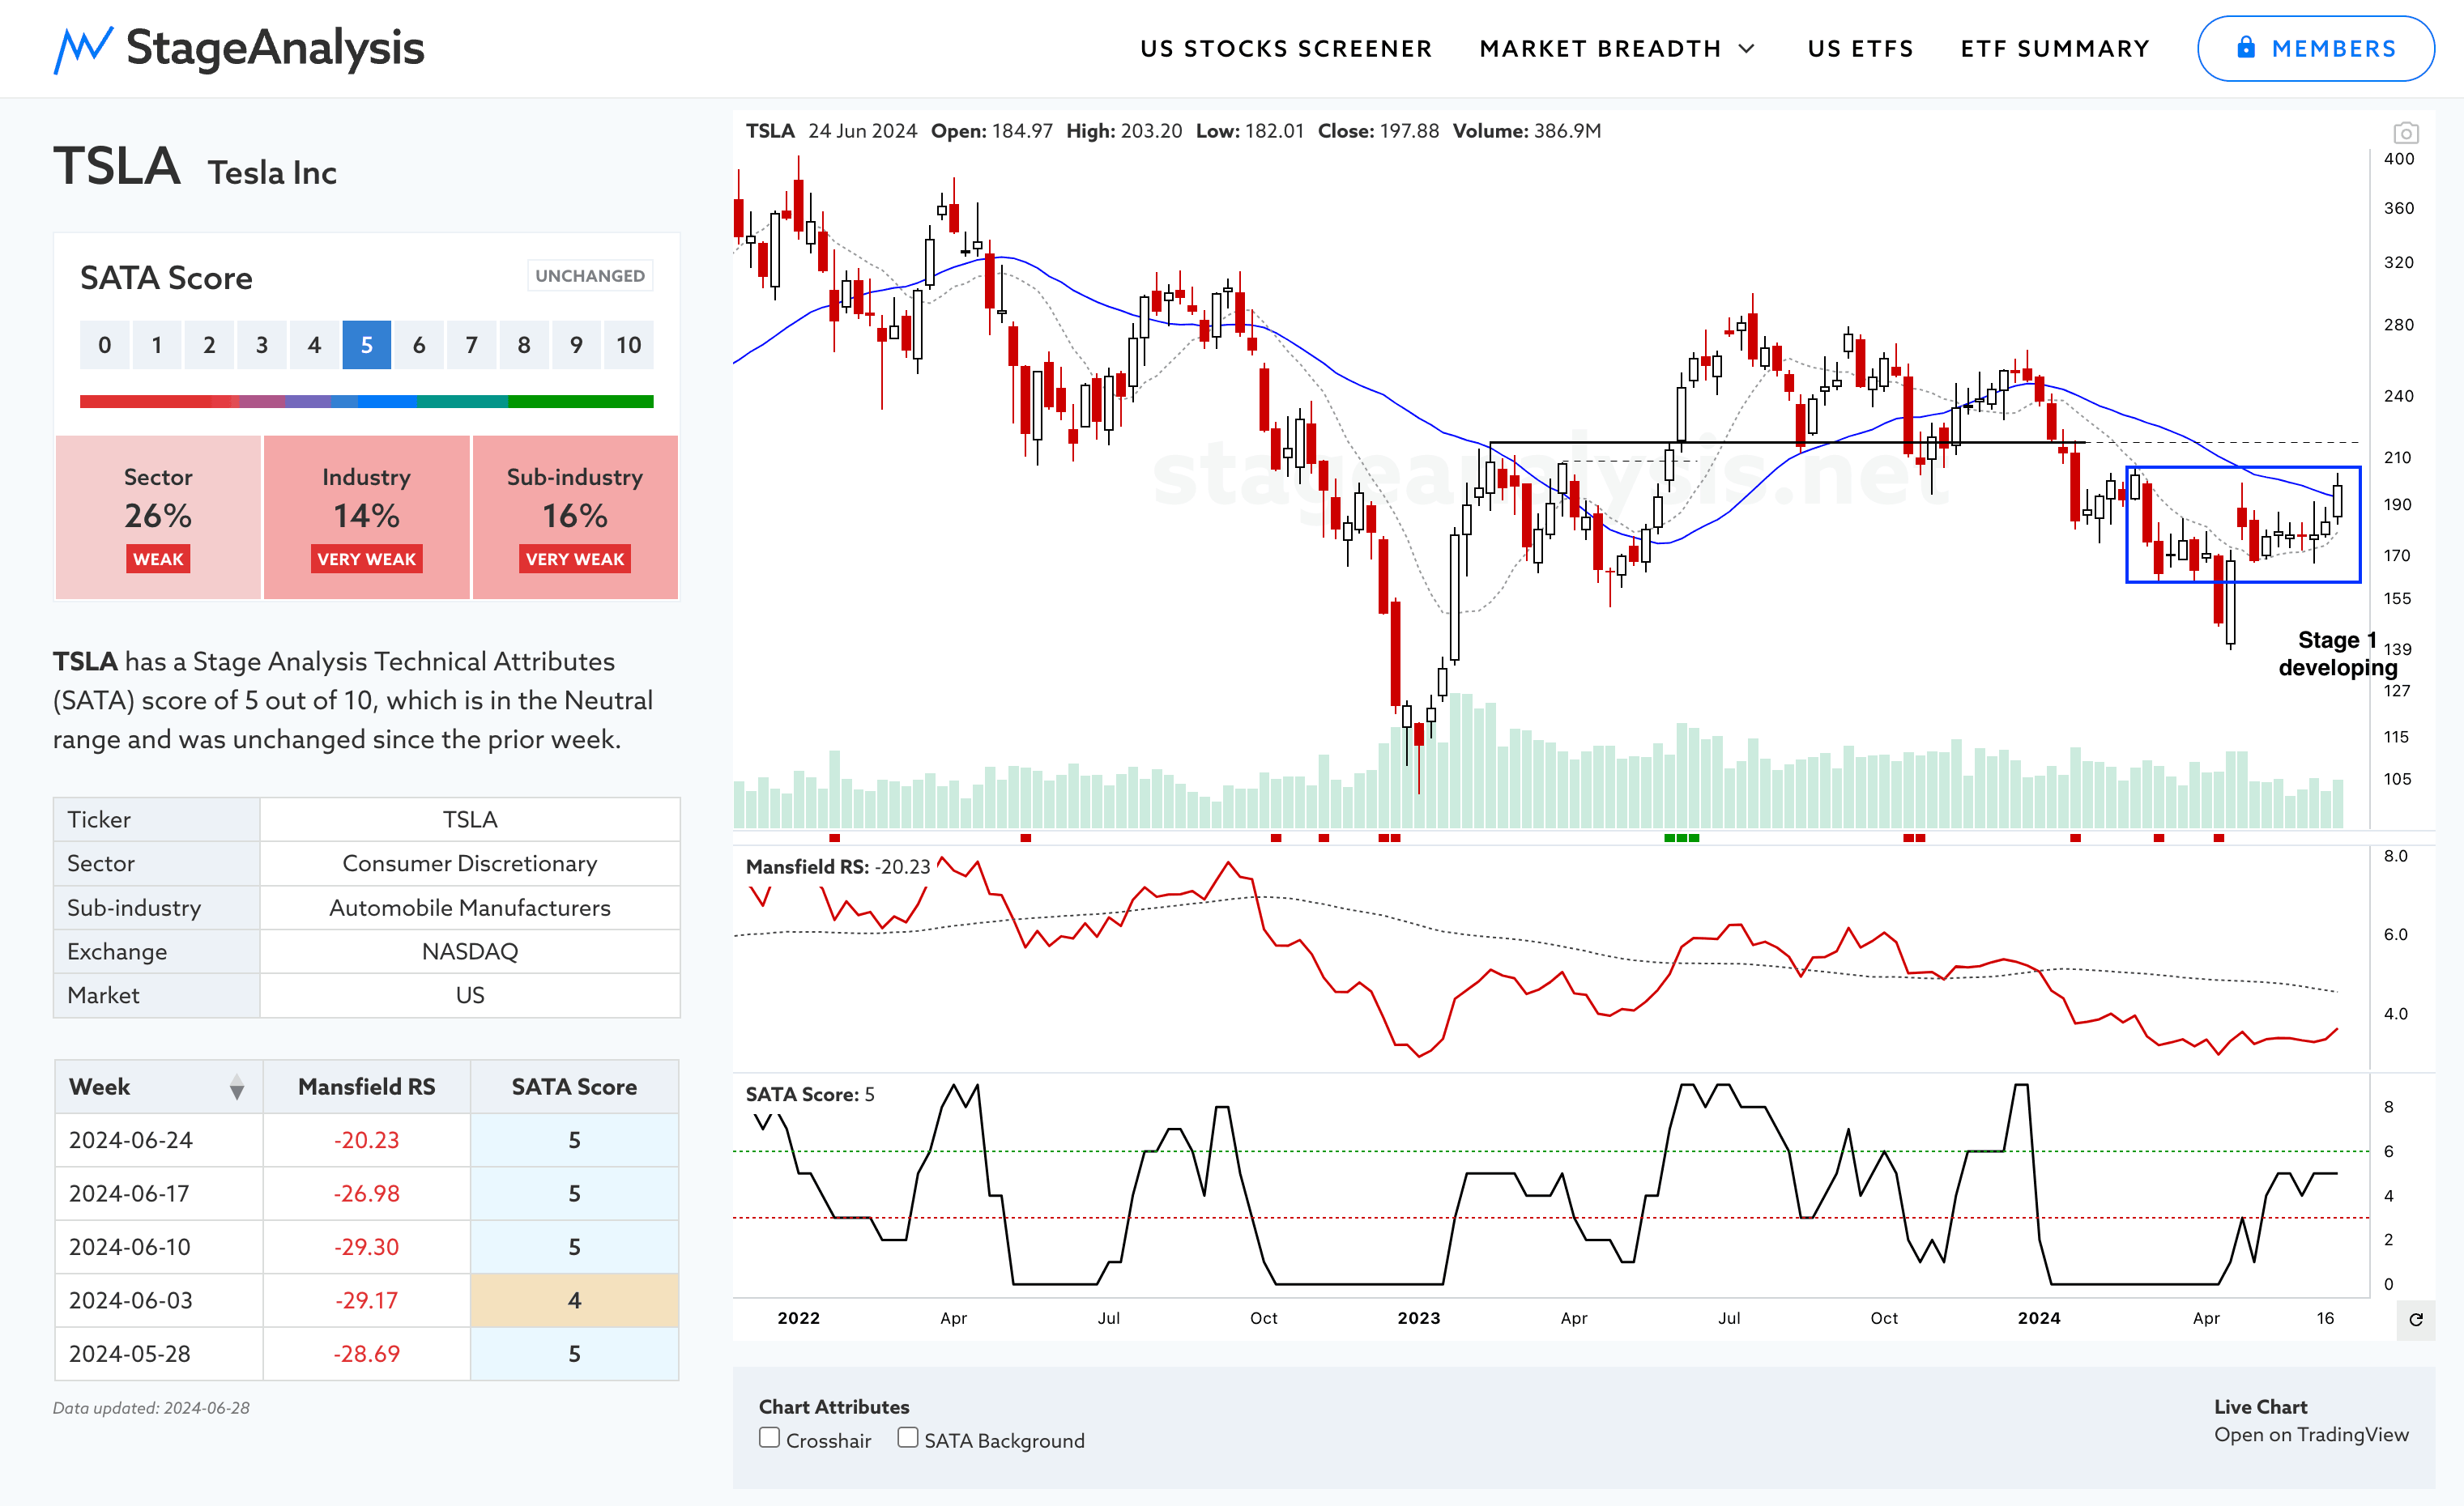Click the -26.98 Mansfield RS value
The width and height of the screenshot is (2464, 1506).
coord(366,1193)
